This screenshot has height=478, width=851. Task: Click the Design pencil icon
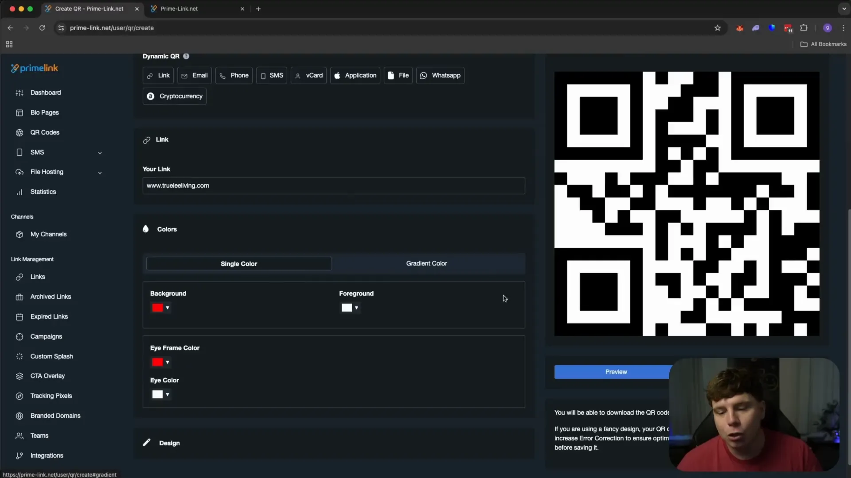pyautogui.click(x=147, y=443)
